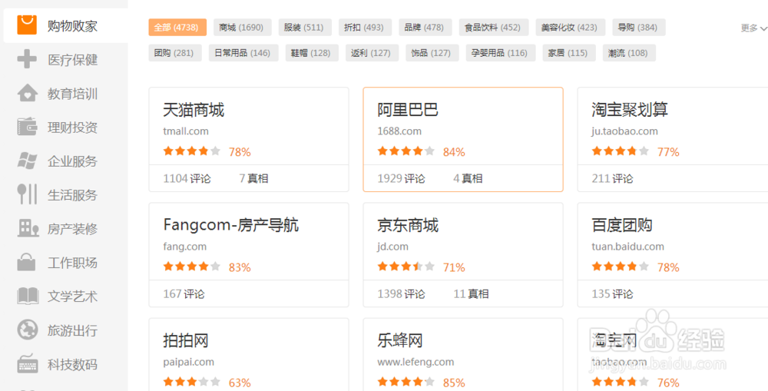Click the open book icon for 文学艺术
The image size is (768, 391).
tap(28, 296)
